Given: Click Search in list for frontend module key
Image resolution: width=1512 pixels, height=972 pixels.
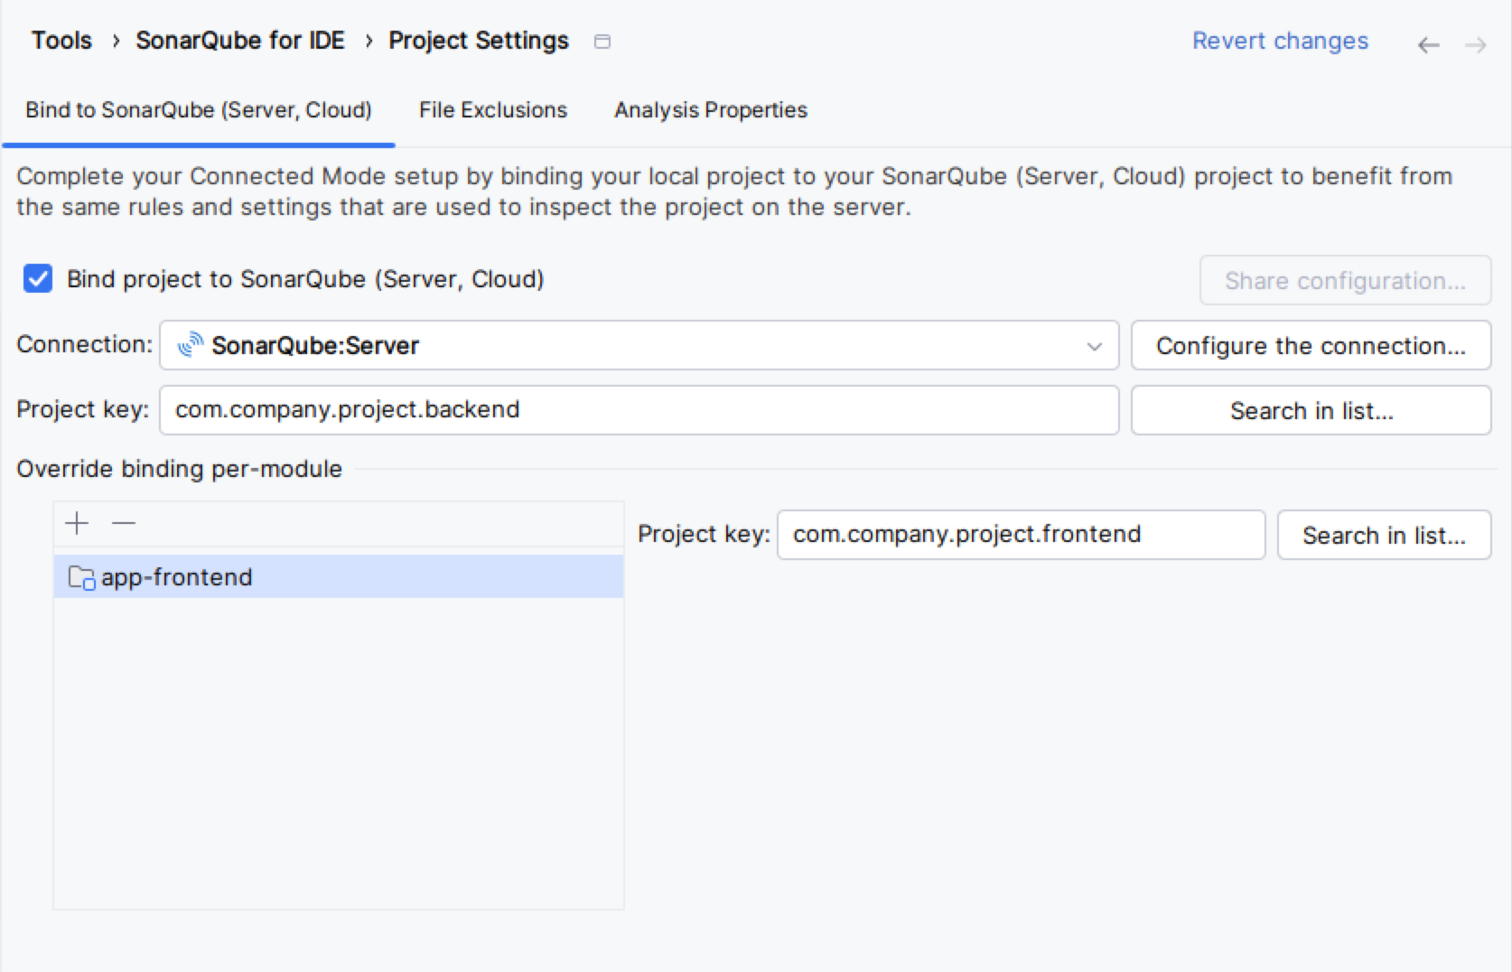Looking at the screenshot, I should coord(1384,535).
